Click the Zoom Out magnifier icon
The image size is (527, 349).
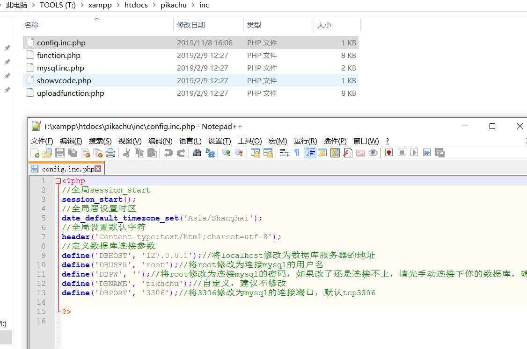click(x=239, y=153)
